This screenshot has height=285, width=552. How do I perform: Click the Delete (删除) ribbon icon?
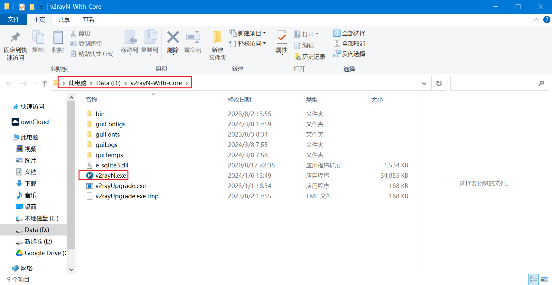173,42
